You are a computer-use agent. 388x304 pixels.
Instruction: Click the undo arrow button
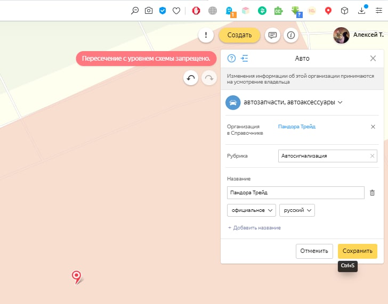coord(191,78)
